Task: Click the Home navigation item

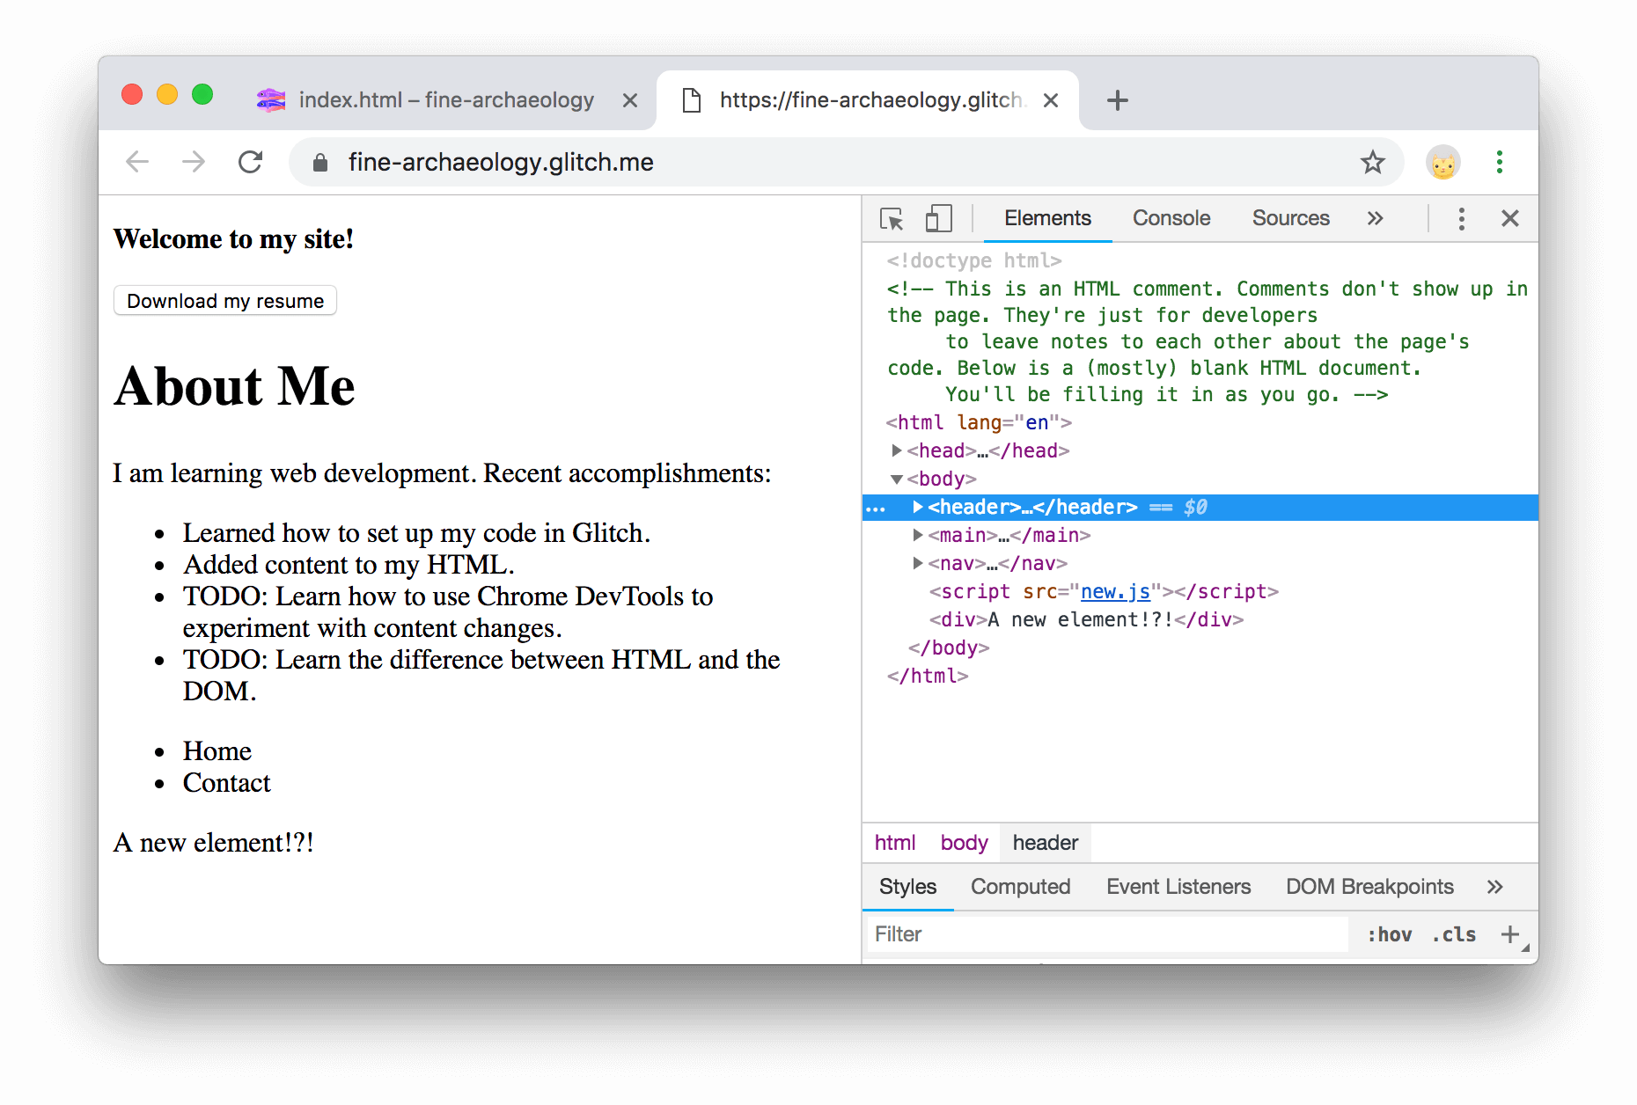Action: (217, 750)
